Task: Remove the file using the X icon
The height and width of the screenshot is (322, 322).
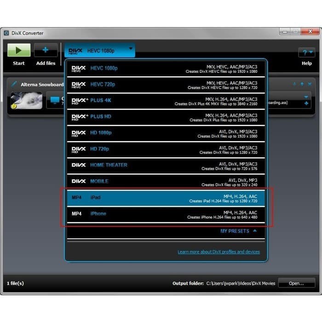Action: 310,84
